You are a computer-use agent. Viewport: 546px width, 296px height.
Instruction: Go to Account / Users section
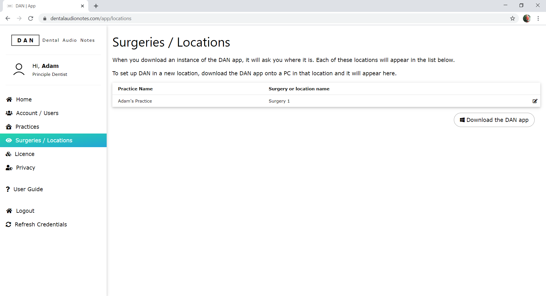(37, 113)
